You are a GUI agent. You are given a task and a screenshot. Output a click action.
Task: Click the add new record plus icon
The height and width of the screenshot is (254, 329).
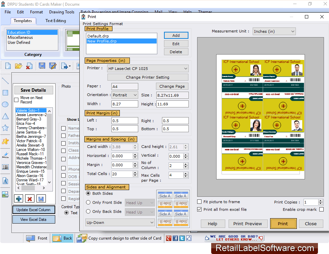18,198
